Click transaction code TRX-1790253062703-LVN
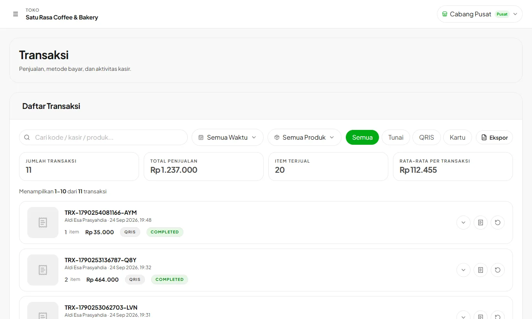This screenshot has height=319, width=532. click(x=101, y=308)
